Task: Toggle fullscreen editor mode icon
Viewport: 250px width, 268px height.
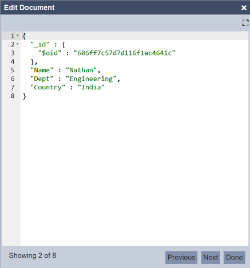Action: [245, 23]
